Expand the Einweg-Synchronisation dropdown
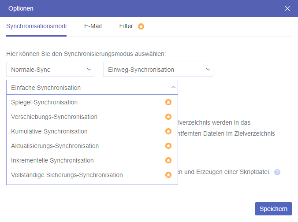 pos(158,70)
